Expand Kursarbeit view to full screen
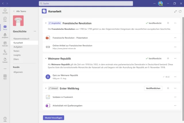Viewport: 184px width, 123px height. 175,11
